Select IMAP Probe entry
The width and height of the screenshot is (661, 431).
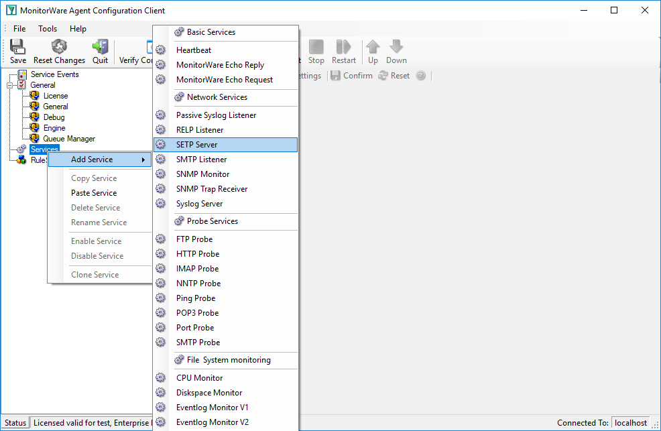pos(226,268)
